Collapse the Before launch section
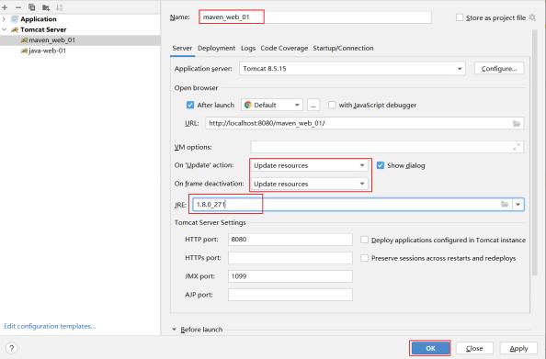Screen dimensions: 546x359 pos(174,329)
